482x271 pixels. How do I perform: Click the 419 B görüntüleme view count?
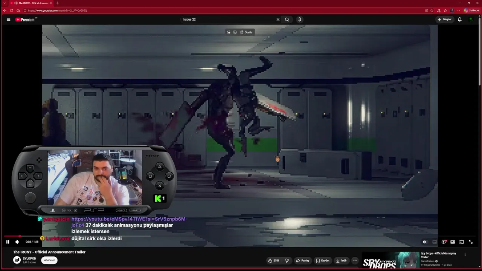click(x=431, y=265)
